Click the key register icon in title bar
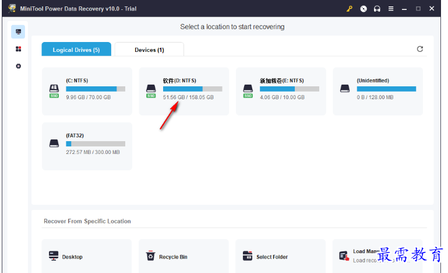 (350, 9)
